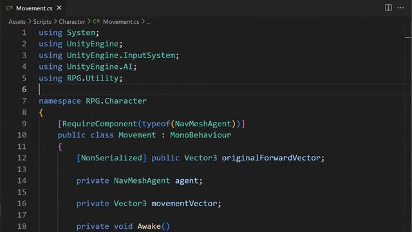This screenshot has width=412, height=232.
Task: Click Vector3 type on line 12
Action: [201, 158]
